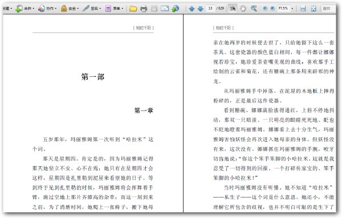Click the line starting "从玛丽雅姆手中掉落"
342x218 pixels.
pos(279,91)
